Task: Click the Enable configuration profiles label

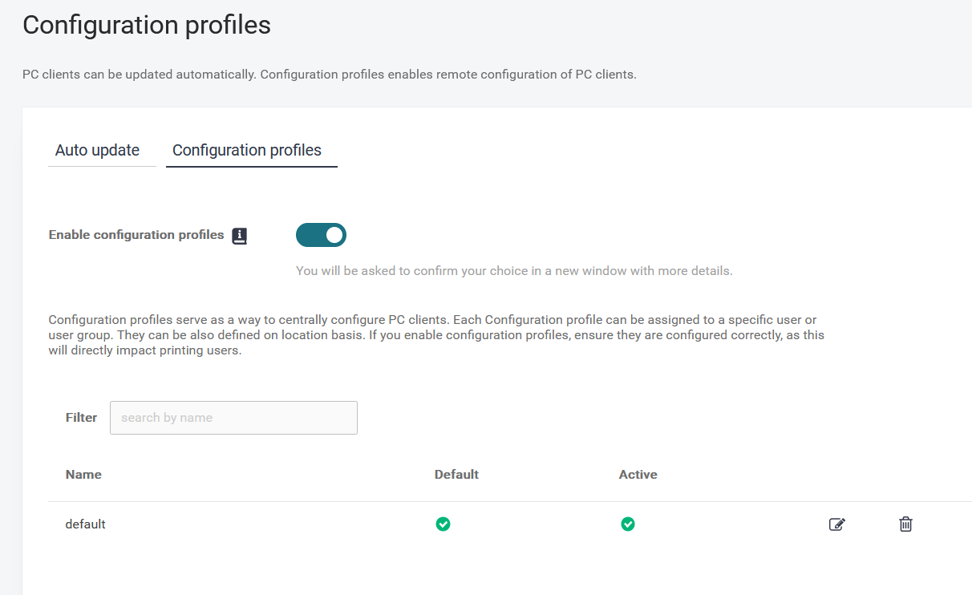Action: click(136, 235)
